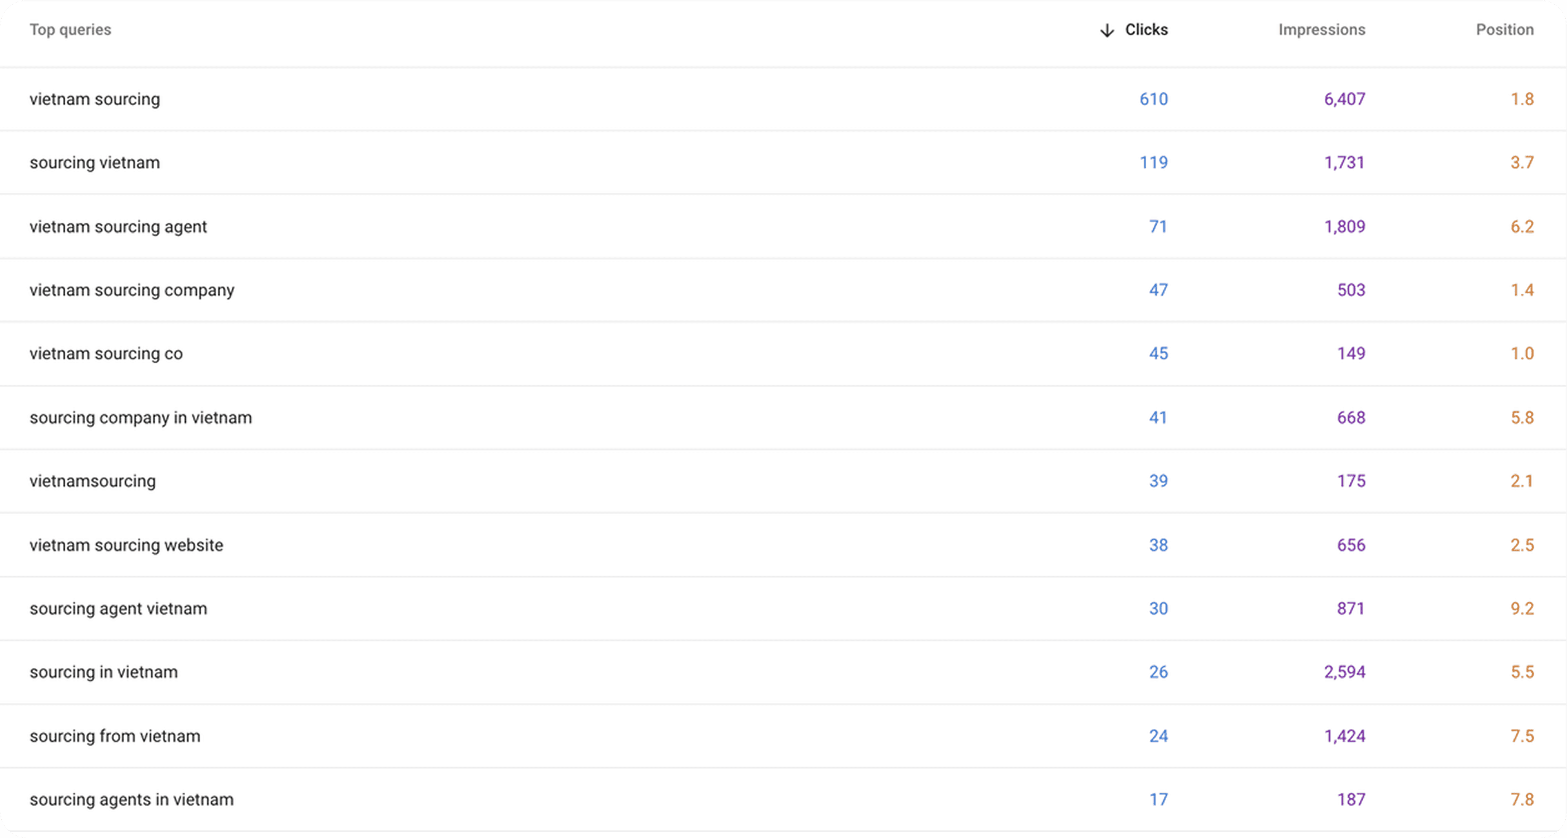Open 'sourcing agents in vietnam' query
The image size is (1567, 838).
coord(131,800)
